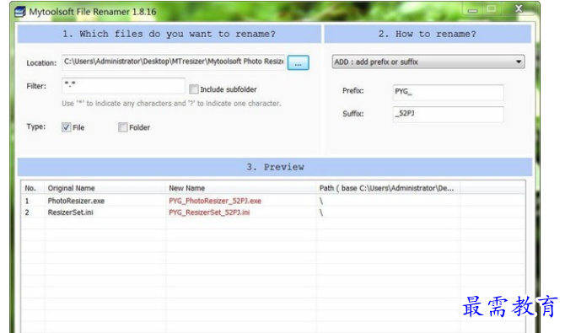The width and height of the screenshot is (565, 333).
Task: Select the PhotoResizer.exe row
Action: click(272, 201)
